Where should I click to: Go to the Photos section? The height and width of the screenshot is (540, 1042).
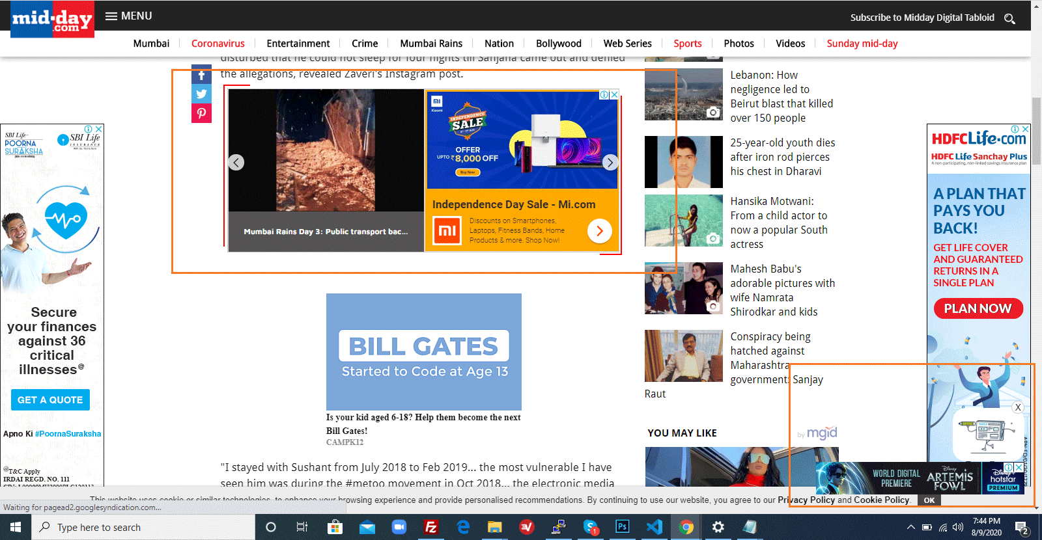tap(739, 44)
